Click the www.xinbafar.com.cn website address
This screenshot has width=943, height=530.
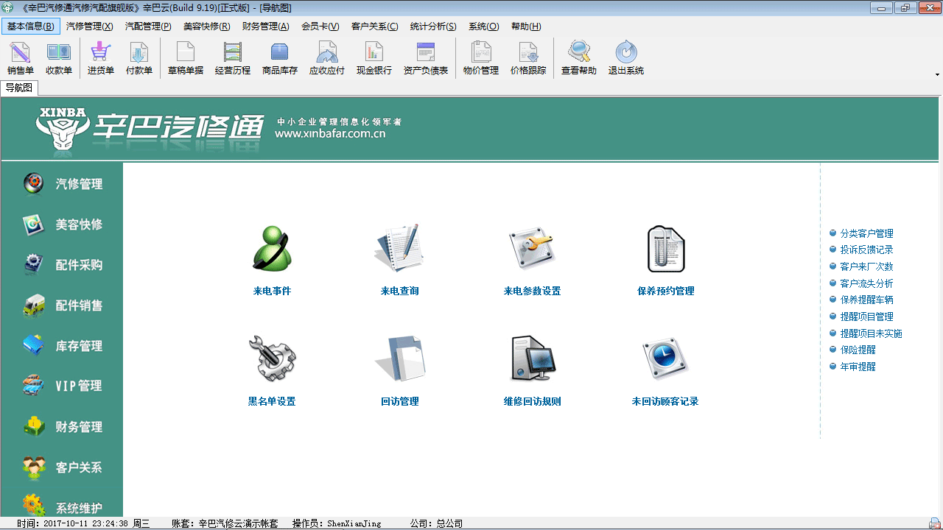[x=330, y=134]
